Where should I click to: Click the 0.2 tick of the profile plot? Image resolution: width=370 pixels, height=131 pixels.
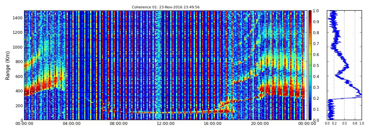(x=334, y=123)
